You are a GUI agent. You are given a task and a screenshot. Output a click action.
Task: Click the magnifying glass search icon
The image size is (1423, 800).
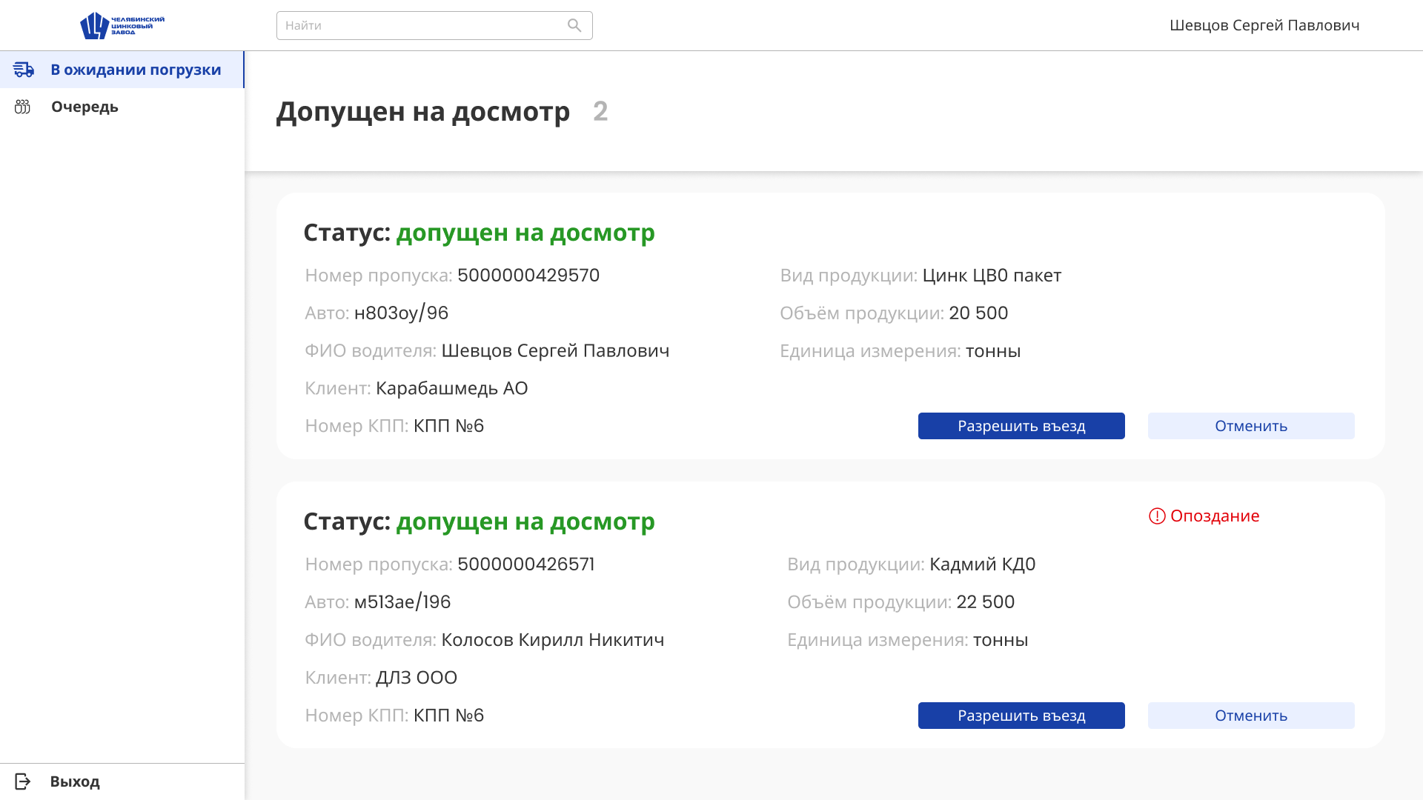(574, 24)
